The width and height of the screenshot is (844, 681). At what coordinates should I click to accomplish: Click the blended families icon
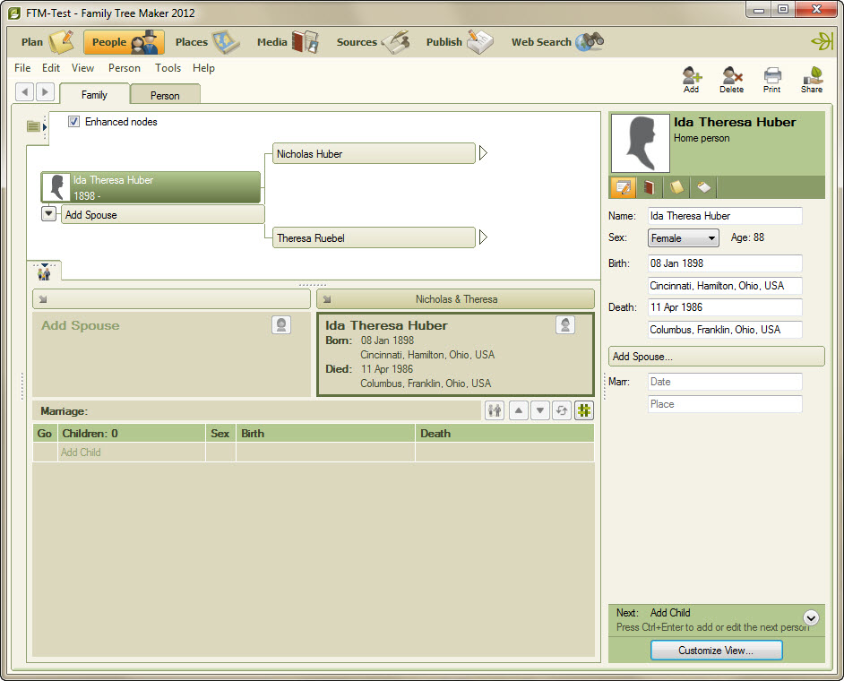(495, 410)
